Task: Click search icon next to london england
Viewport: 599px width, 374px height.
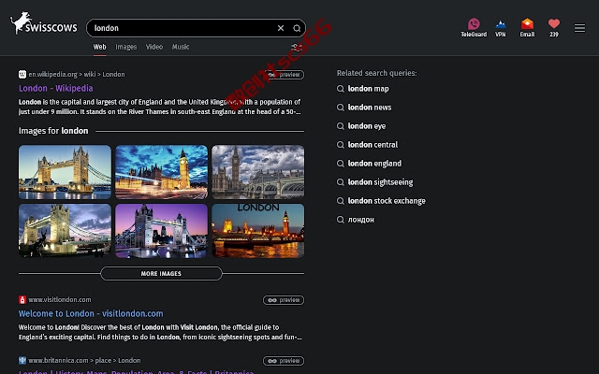Action: [x=341, y=164]
